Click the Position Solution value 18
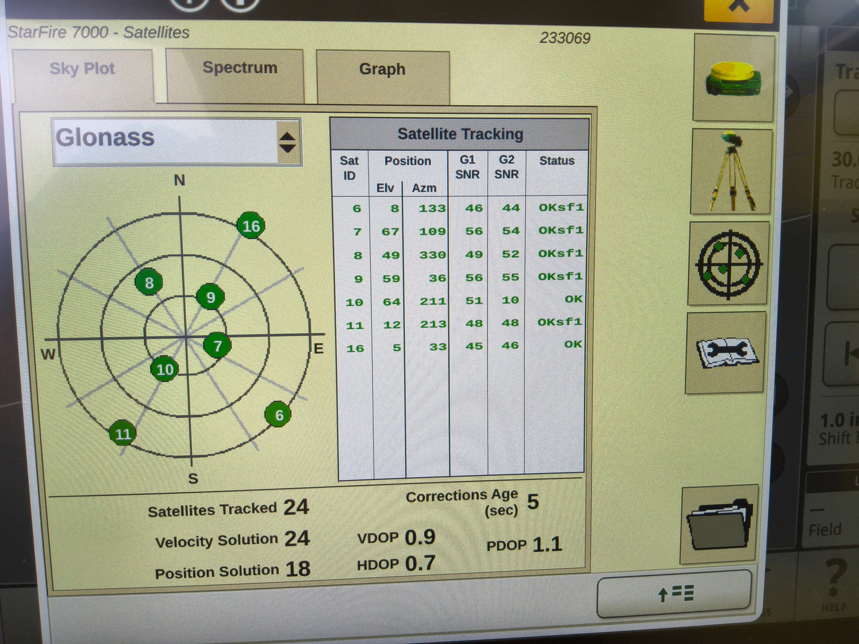Screen dimensions: 859x644 coord(298,569)
